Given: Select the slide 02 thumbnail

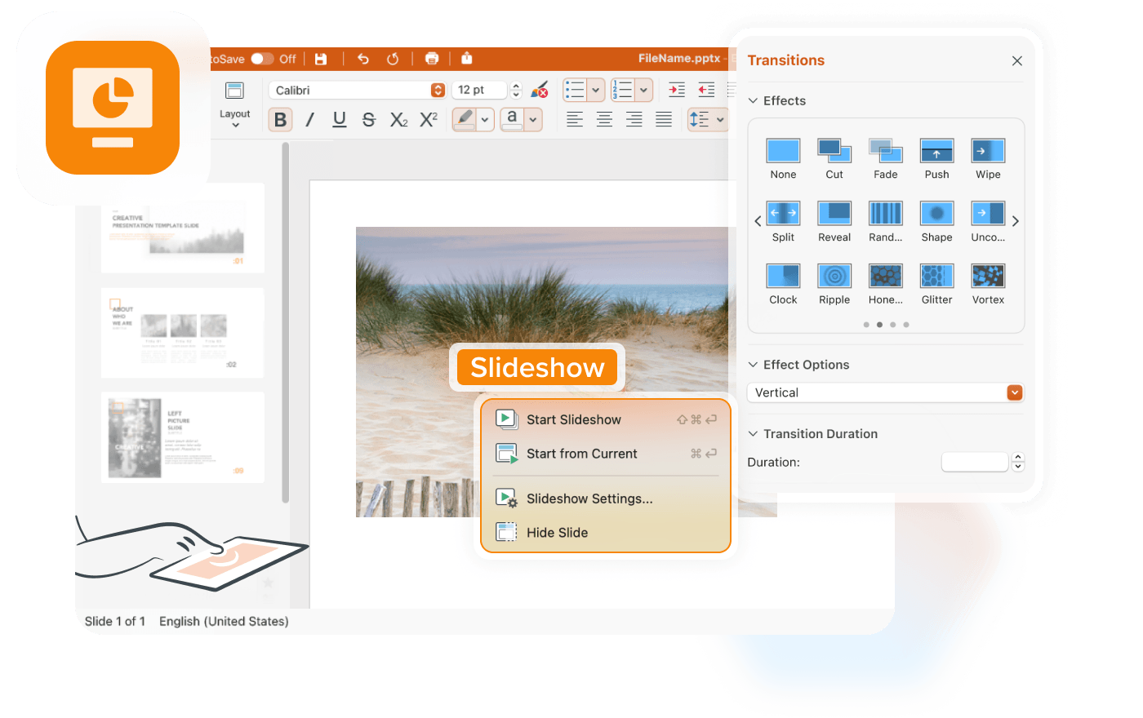Looking at the screenshot, I should coord(183,333).
